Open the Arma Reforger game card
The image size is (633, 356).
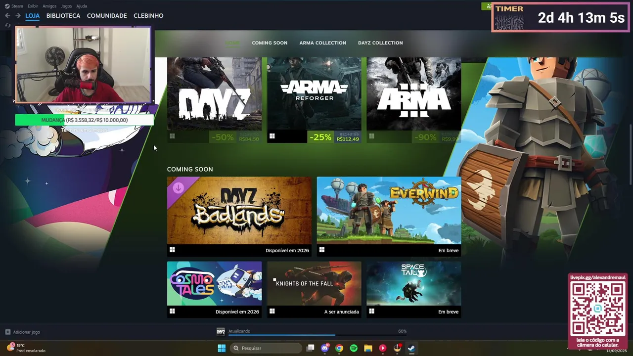pyautogui.click(x=314, y=100)
